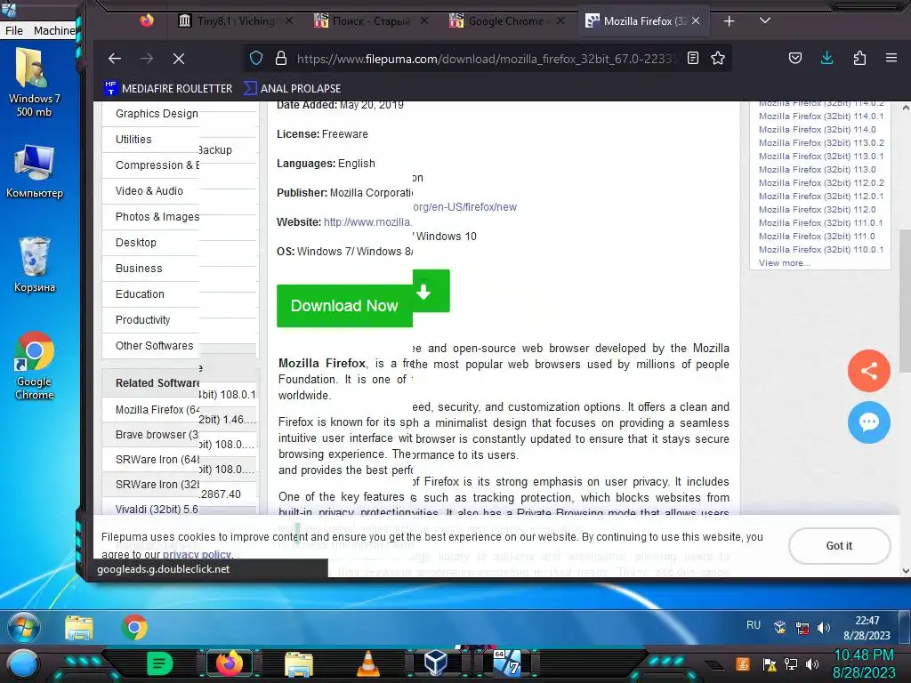The width and height of the screenshot is (911, 683).
Task: Open the Windows 7 Start orb
Action: coord(24,627)
